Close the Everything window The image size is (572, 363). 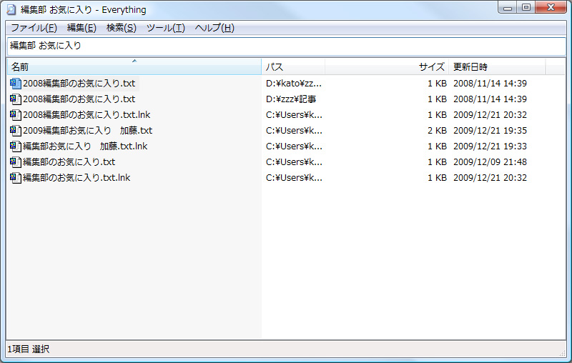pos(551,8)
